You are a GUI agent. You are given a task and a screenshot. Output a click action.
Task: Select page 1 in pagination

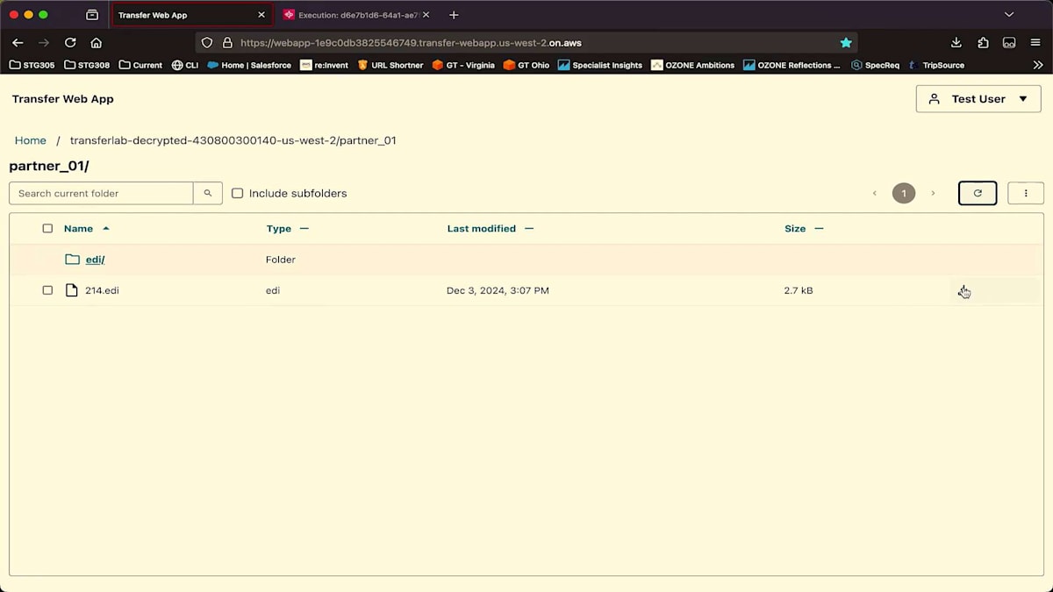[x=904, y=193]
